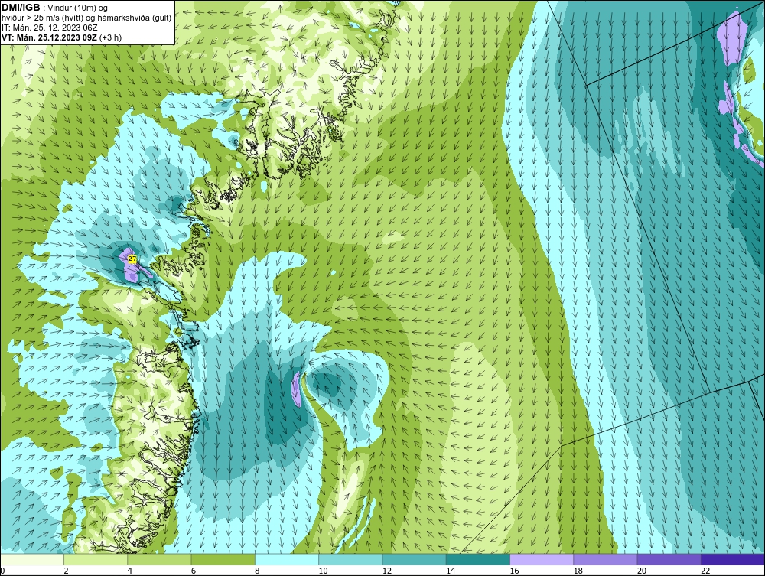Click the legend scale value 2
This screenshot has height=576, width=765.
click(66, 571)
